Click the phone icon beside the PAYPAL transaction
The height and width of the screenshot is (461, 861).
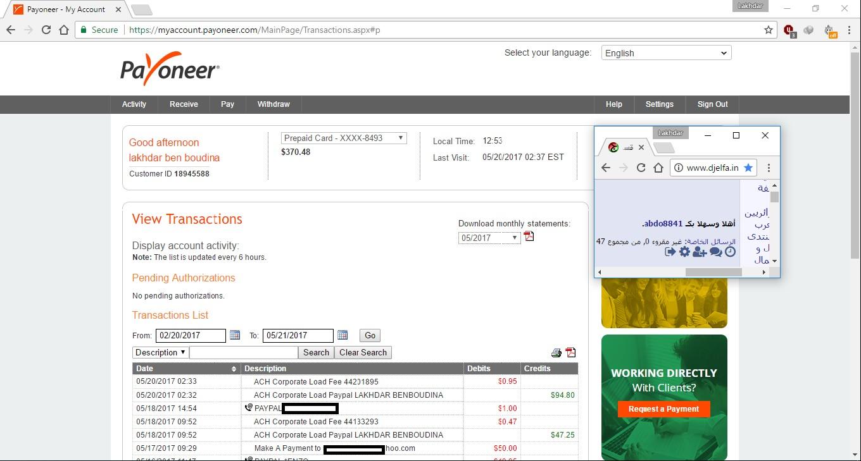(x=248, y=408)
